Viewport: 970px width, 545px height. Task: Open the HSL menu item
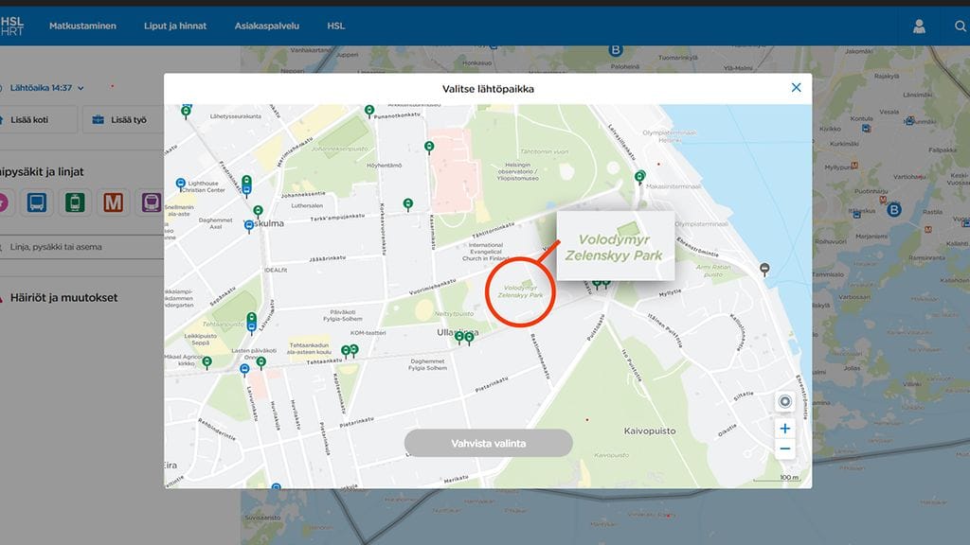tap(335, 26)
